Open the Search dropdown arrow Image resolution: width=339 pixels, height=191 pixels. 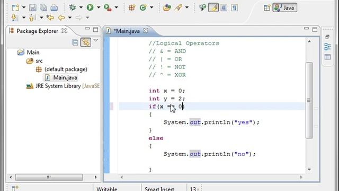click(x=187, y=7)
